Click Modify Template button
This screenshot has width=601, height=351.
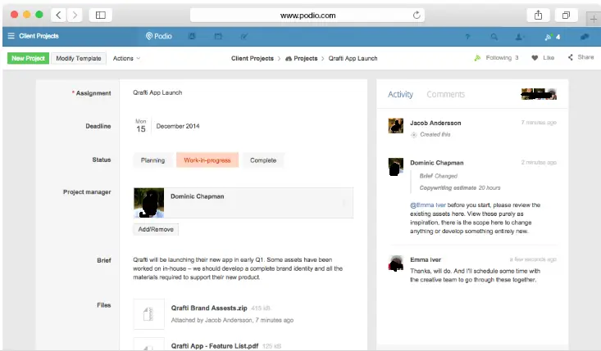pos(79,59)
